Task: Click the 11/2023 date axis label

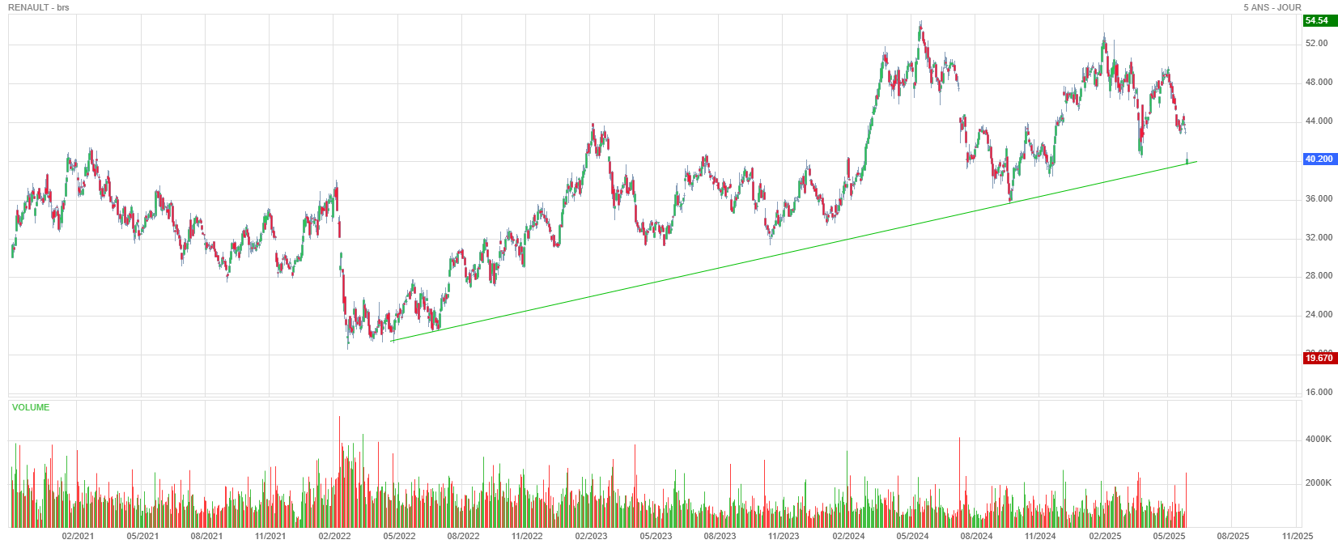Action: (x=784, y=536)
